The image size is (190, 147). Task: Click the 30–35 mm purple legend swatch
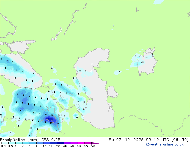[67, 143]
